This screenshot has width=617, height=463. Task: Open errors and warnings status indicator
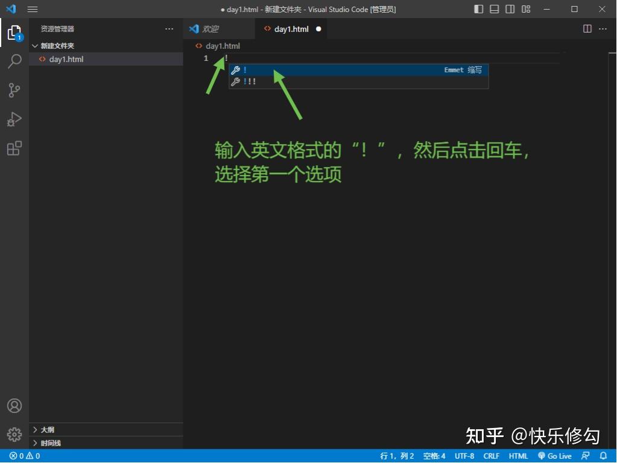coord(25,456)
